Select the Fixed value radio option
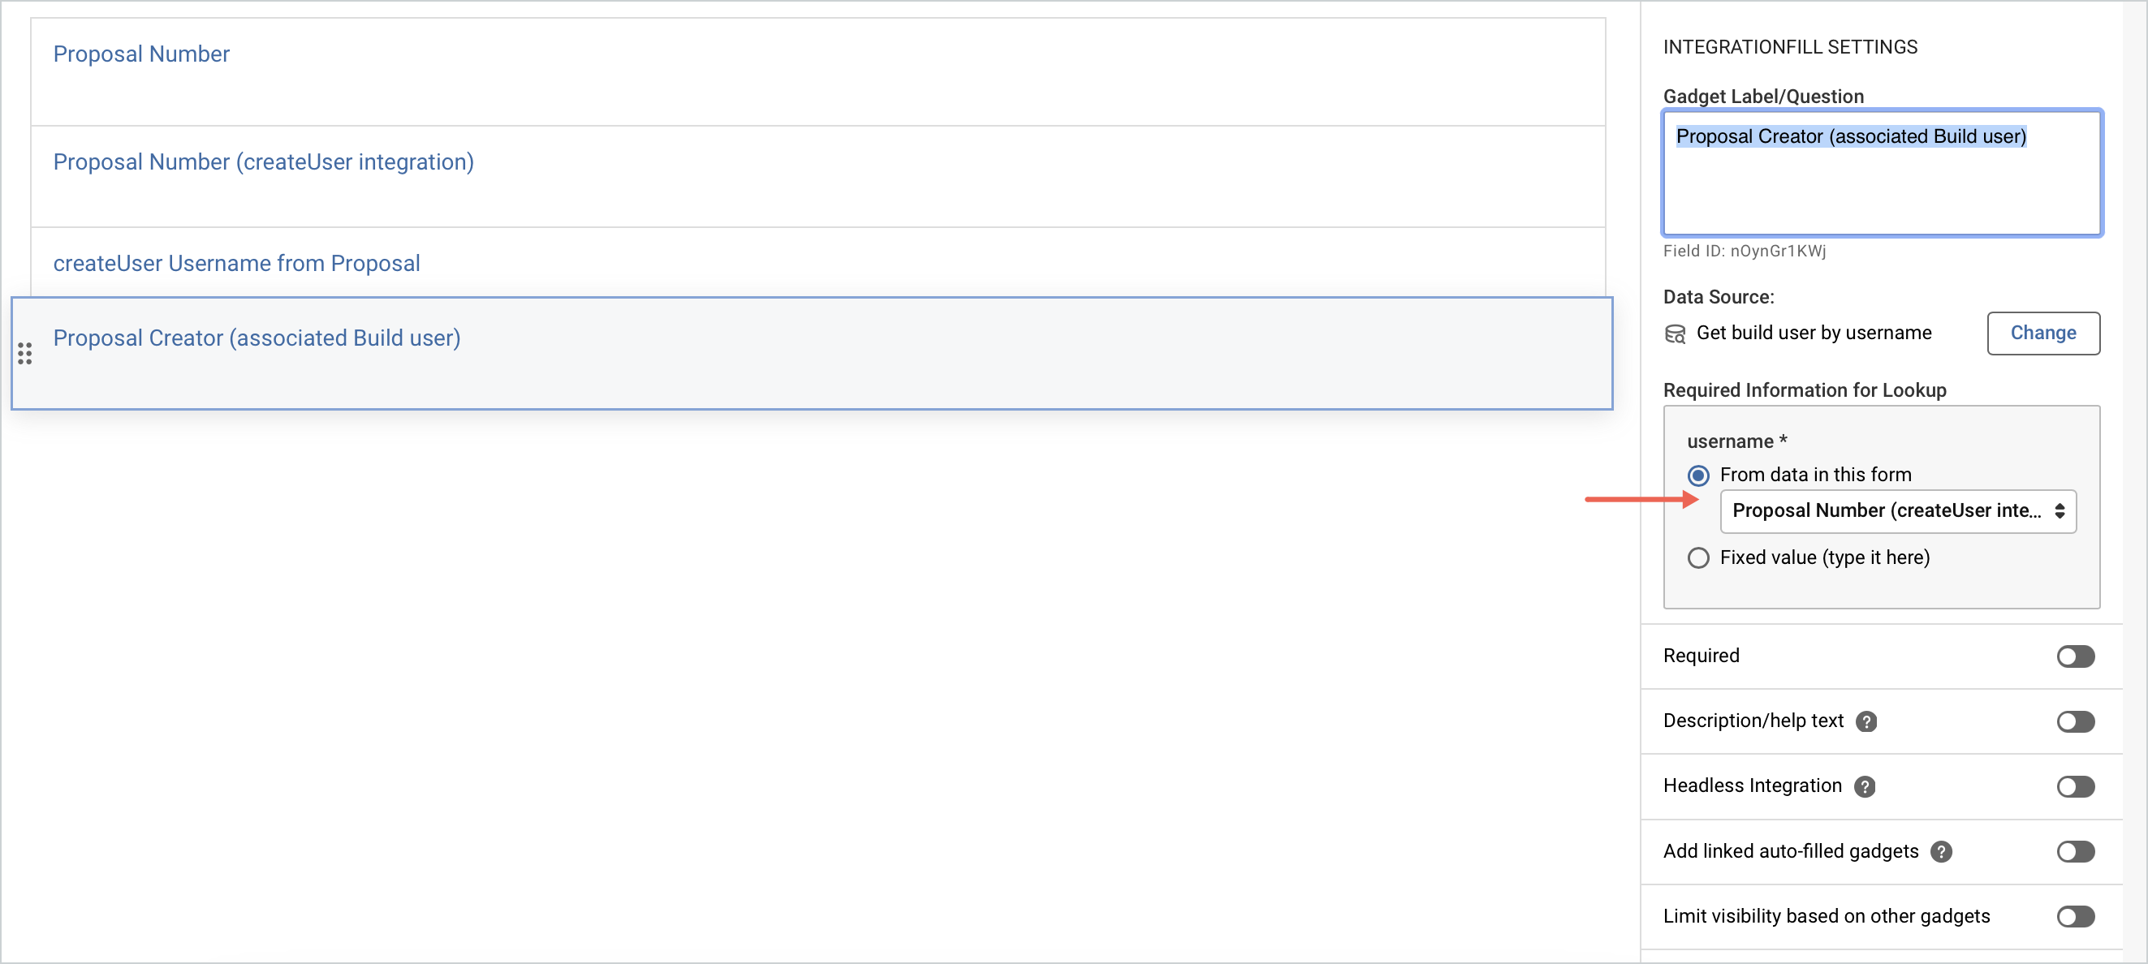 [1698, 557]
